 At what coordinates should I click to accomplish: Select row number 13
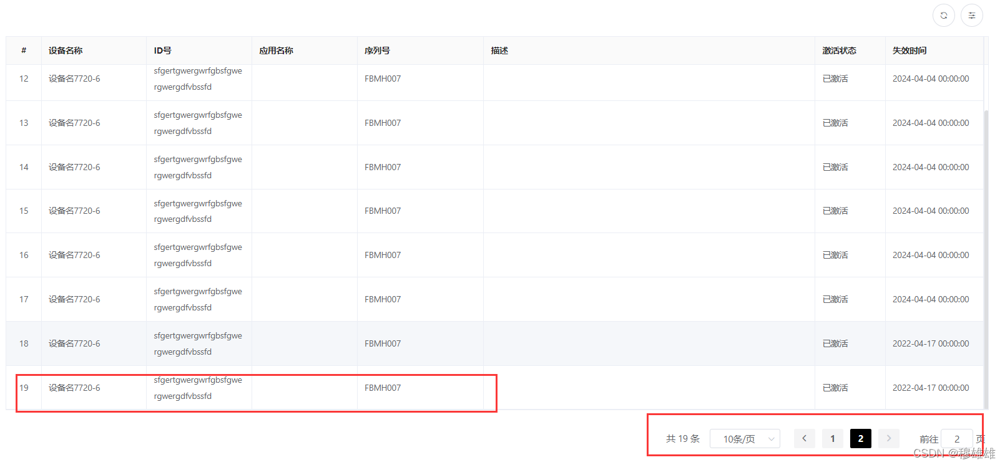tap(24, 123)
